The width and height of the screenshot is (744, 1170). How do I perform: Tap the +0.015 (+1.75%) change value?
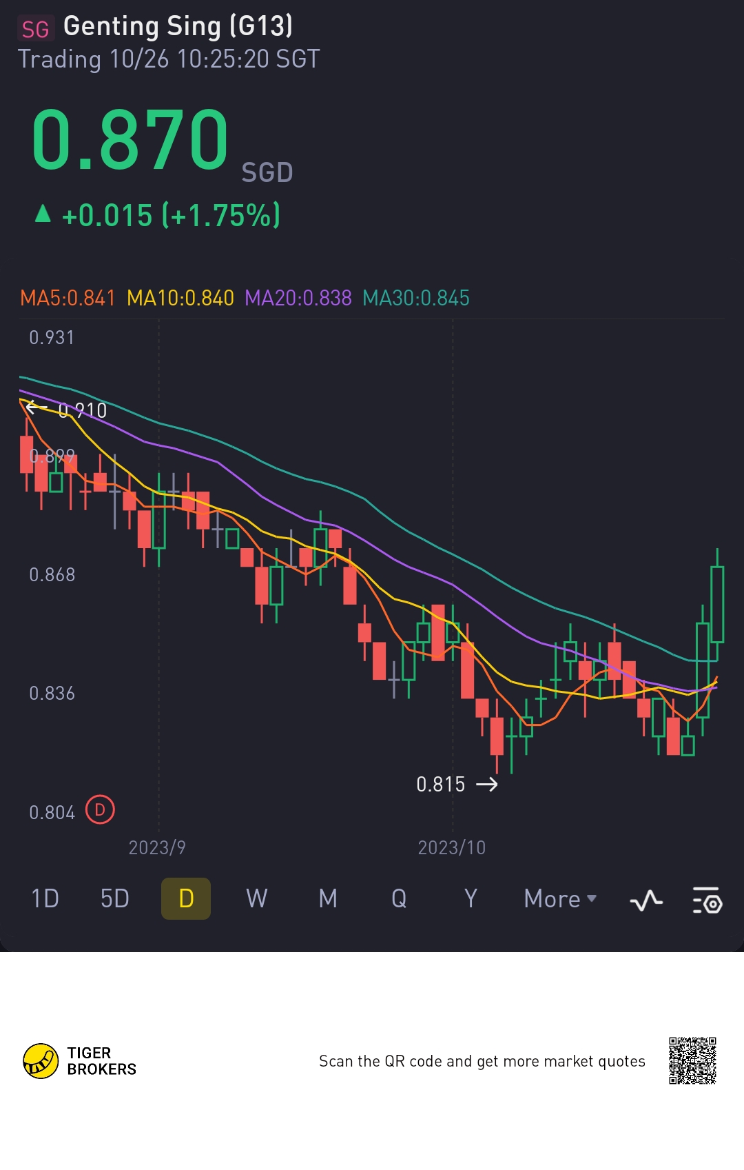pyautogui.click(x=171, y=215)
